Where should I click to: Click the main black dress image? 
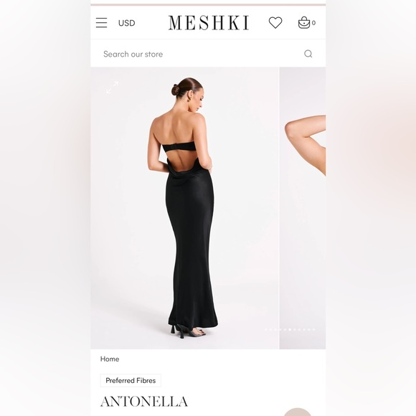click(184, 208)
